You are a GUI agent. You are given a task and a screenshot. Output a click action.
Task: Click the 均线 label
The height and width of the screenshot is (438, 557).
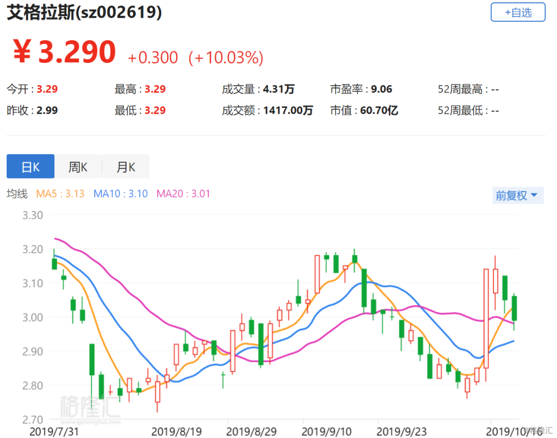pyautogui.click(x=17, y=194)
